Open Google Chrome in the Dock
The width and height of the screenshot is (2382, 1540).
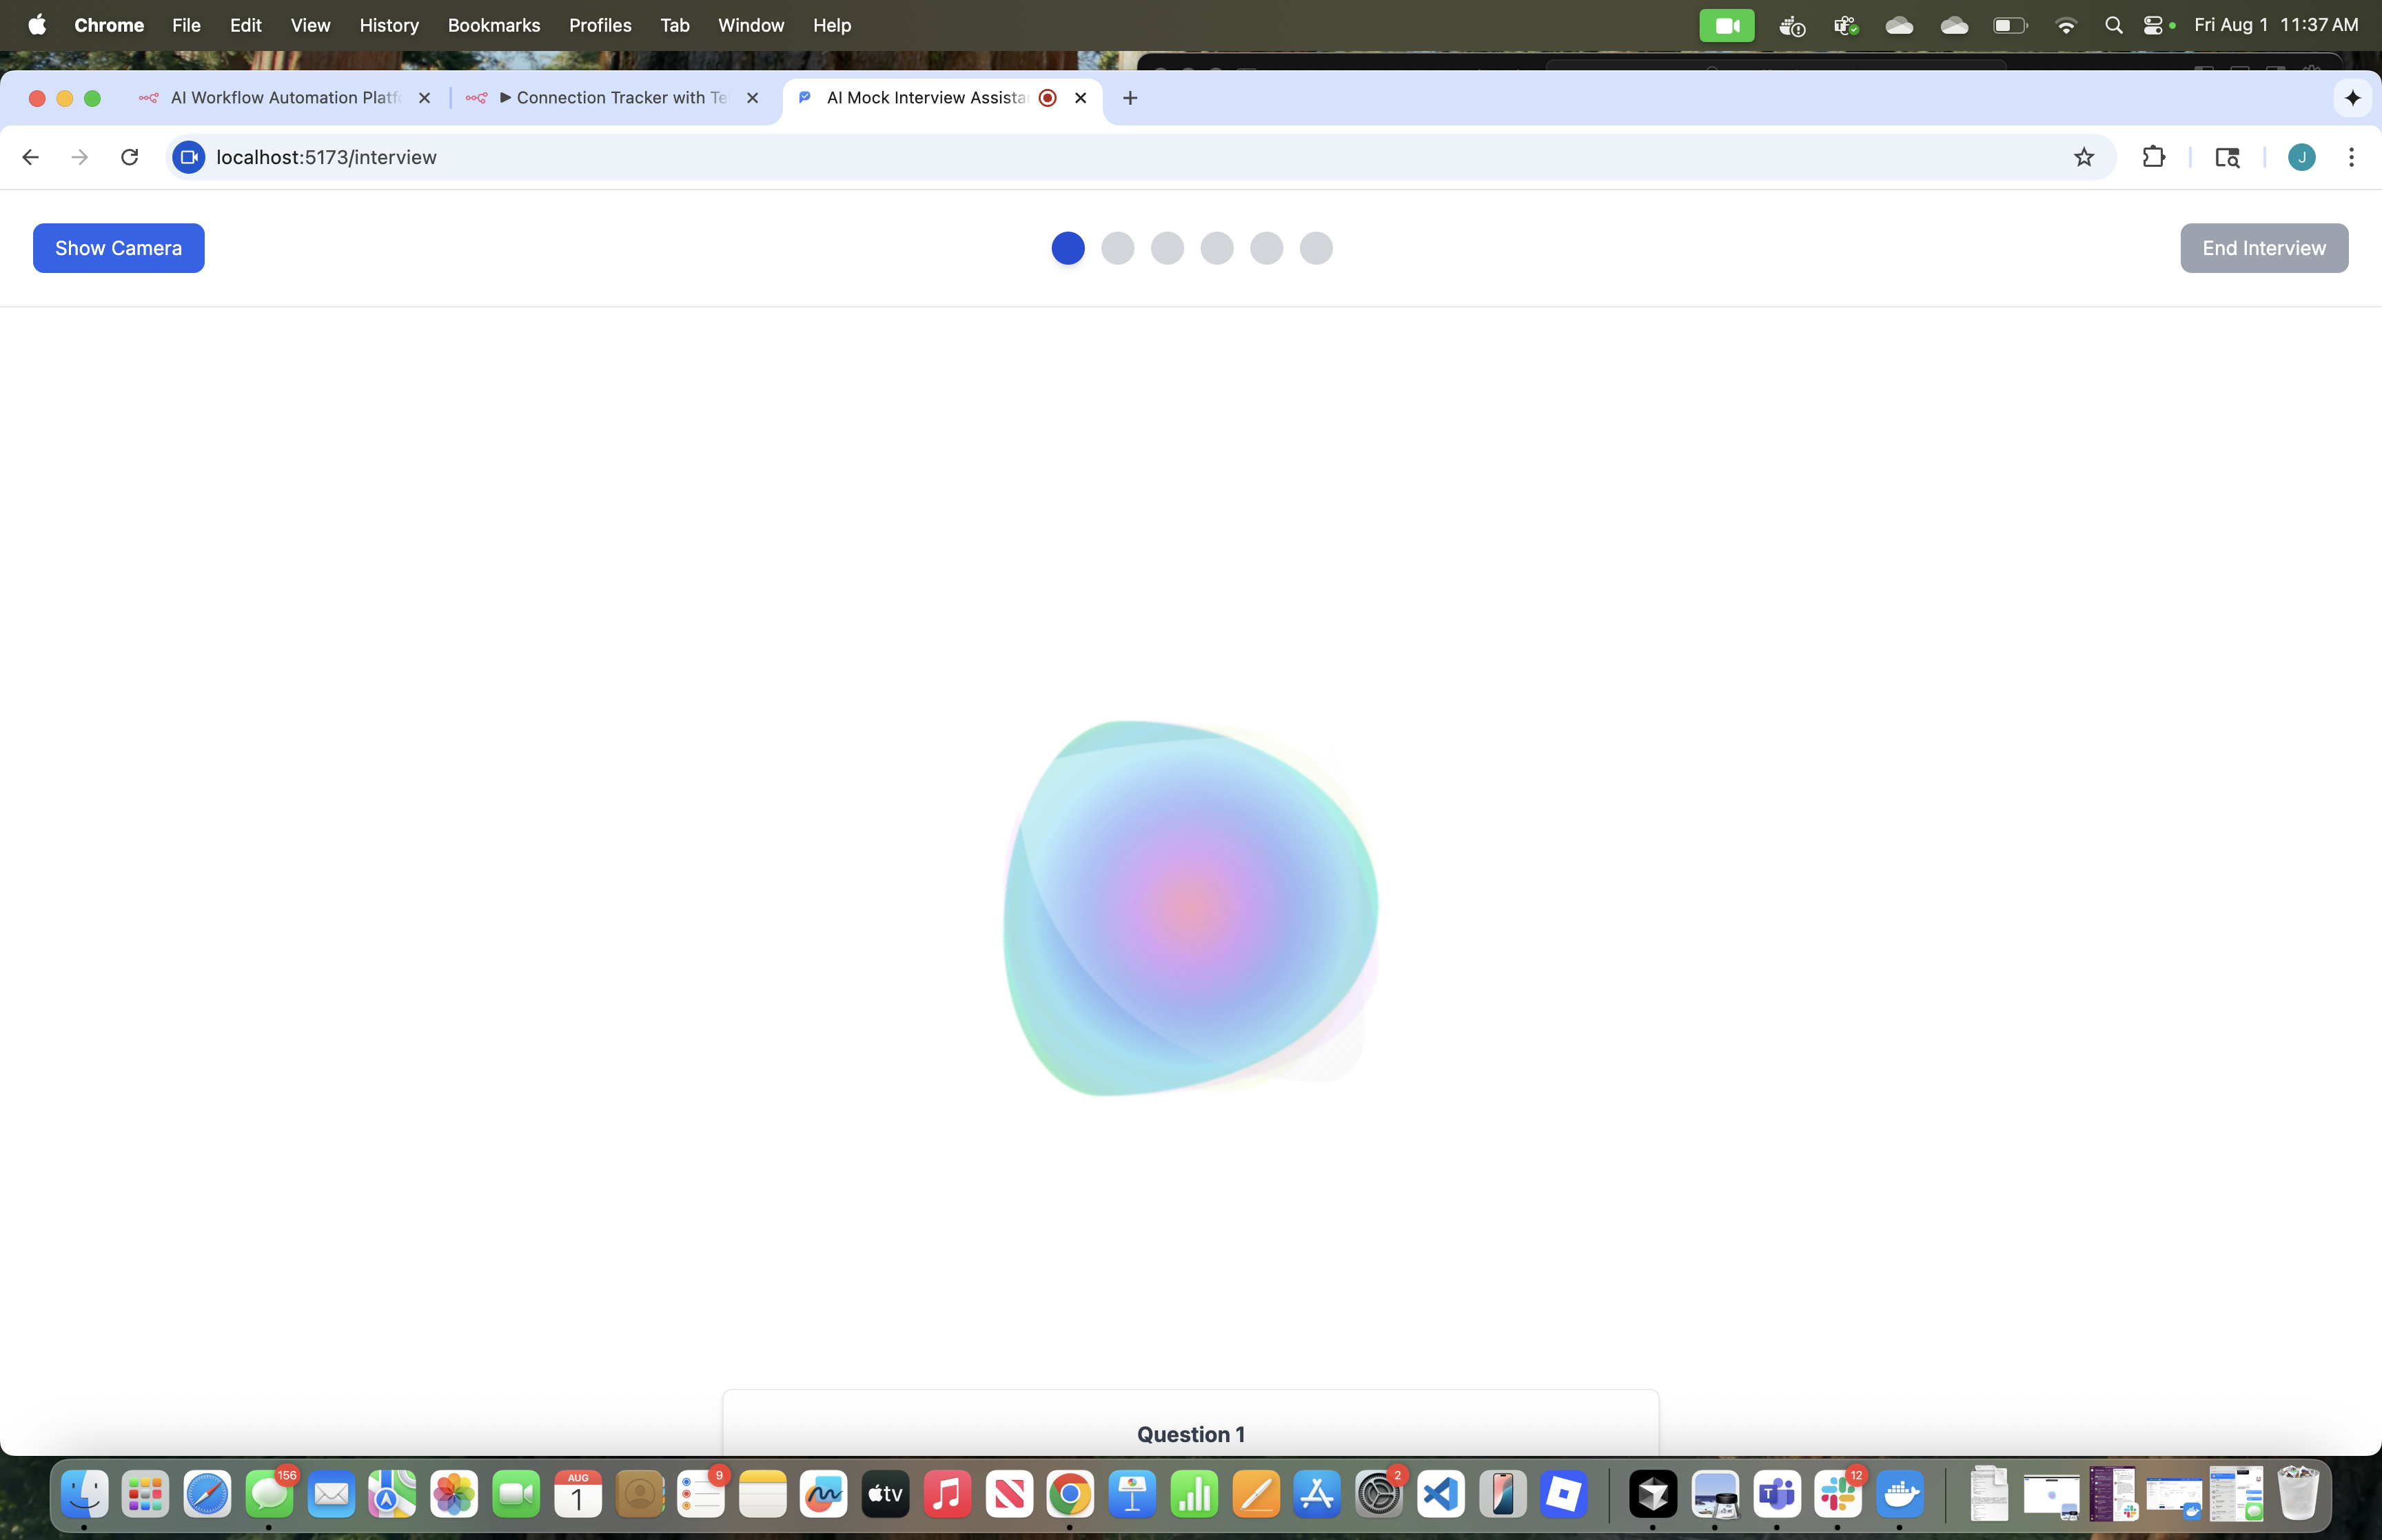pos(1070,1494)
